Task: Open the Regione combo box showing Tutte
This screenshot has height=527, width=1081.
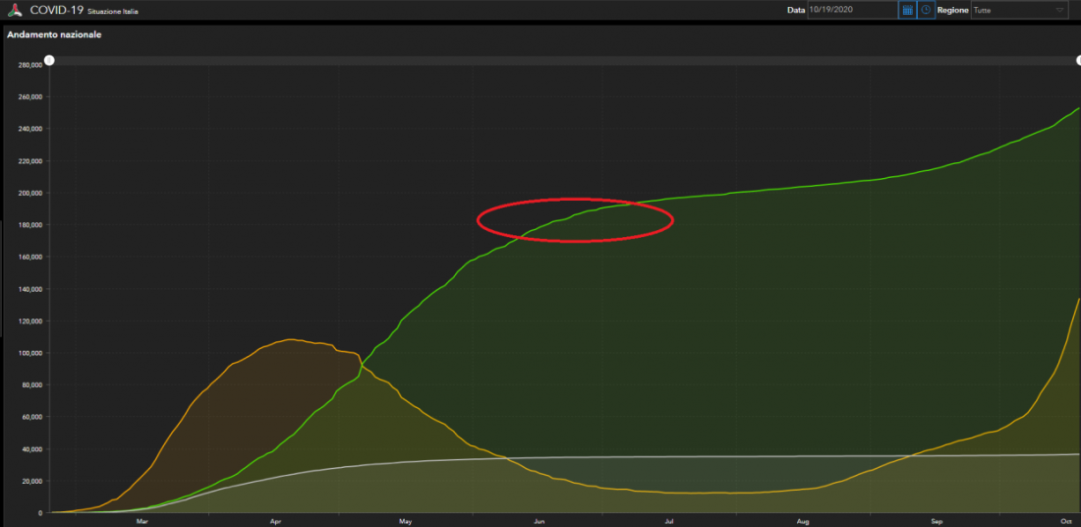Action: [x=1017, y=10]
